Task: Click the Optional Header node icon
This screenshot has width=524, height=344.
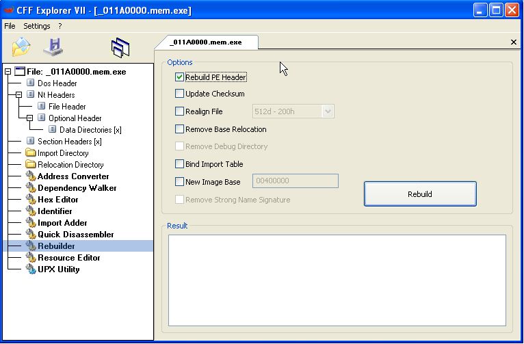Action: click(x=42, y=118)
